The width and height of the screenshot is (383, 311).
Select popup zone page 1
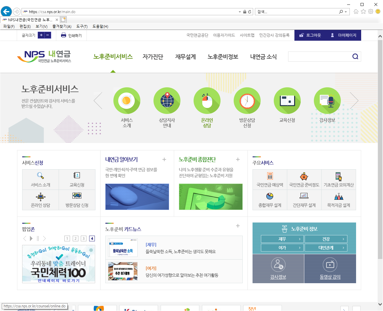67,238
